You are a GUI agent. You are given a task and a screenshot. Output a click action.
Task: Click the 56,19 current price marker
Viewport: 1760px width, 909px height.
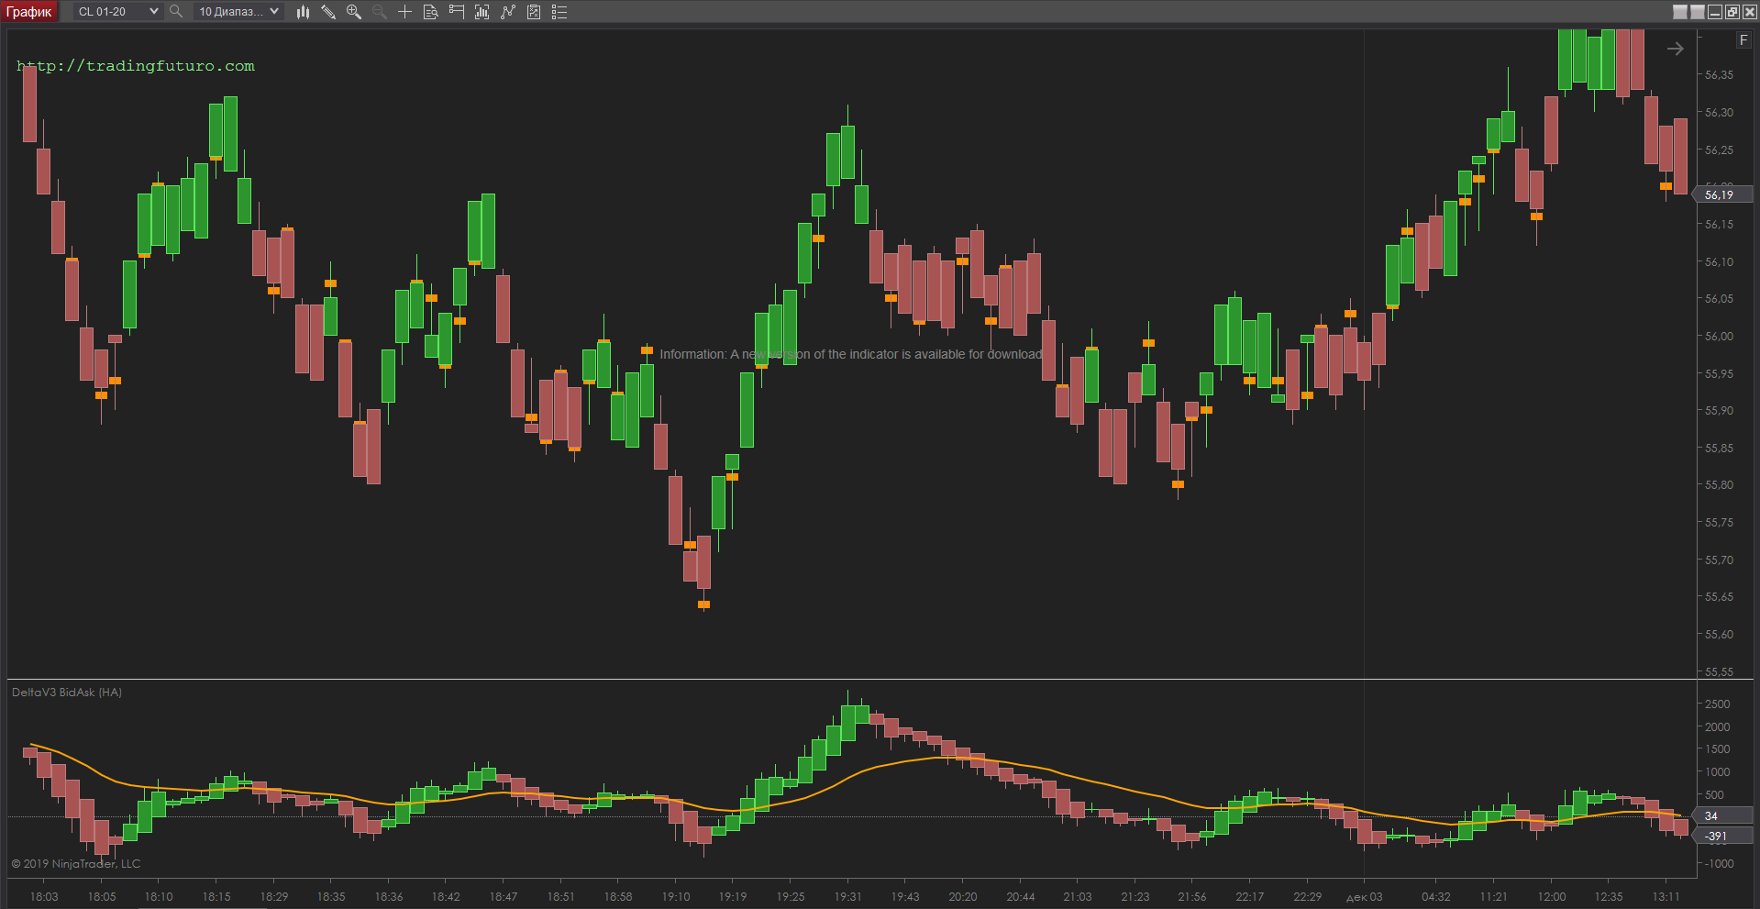pos(1721,194)
